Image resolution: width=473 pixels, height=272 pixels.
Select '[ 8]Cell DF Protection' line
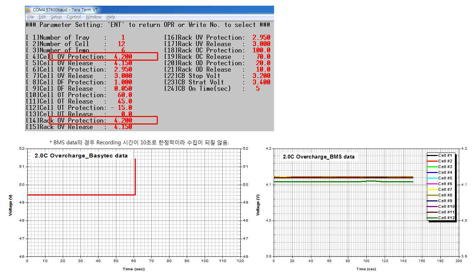point(79,82)
